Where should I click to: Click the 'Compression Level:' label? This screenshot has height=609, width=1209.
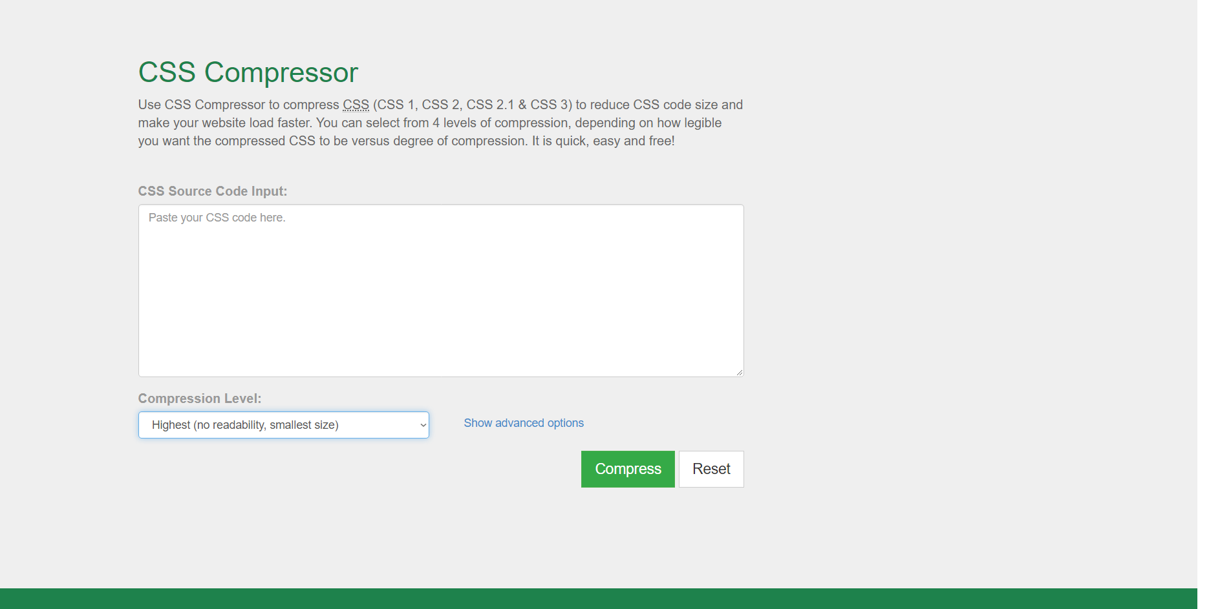tap(200, 398)
